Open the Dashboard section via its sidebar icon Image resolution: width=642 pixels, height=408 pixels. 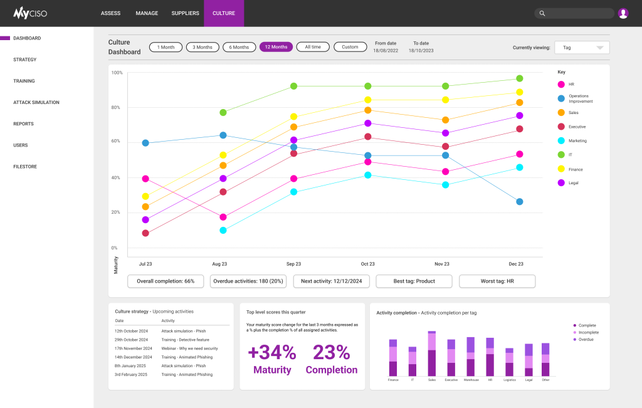(6, 38)
